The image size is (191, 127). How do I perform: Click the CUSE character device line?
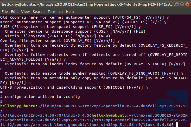coord(75,31)
